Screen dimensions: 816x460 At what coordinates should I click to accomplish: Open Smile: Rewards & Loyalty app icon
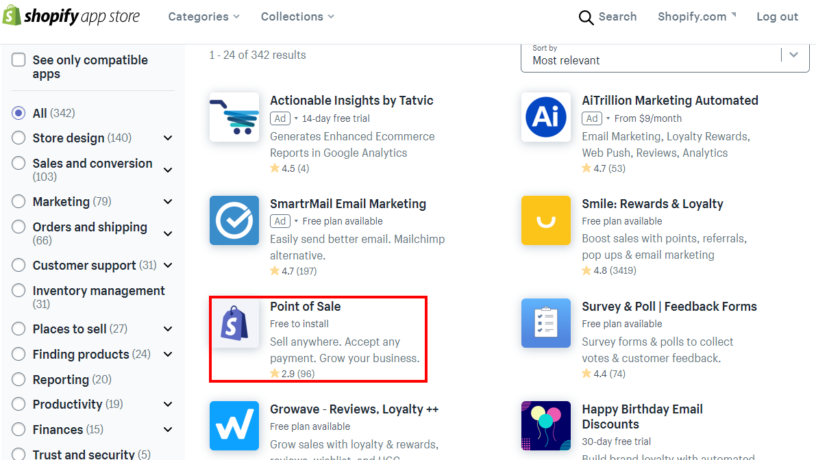[546, 220]
